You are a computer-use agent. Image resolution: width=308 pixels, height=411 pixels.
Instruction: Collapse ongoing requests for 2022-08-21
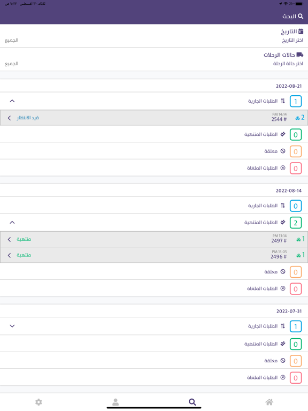pyautogui.click(x=12, y=101)
